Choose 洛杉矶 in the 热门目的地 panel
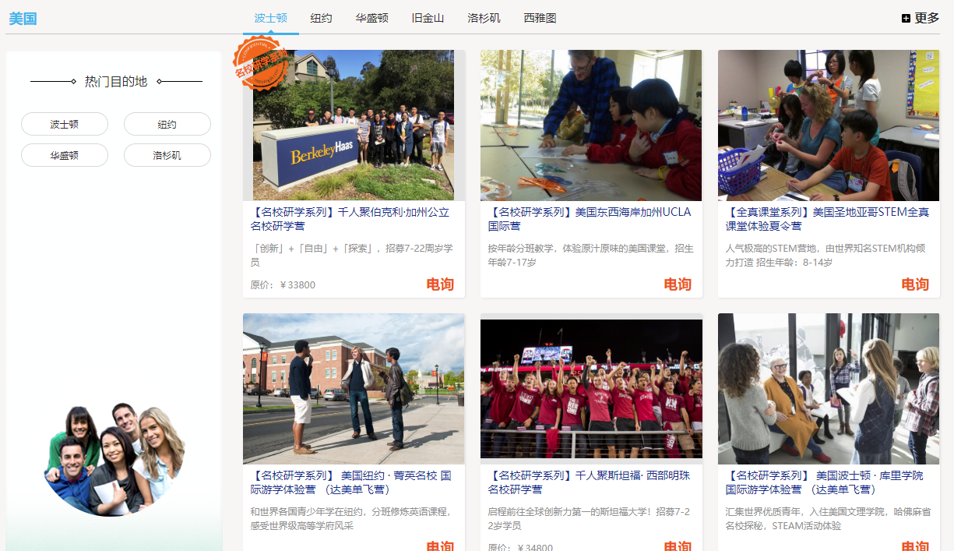The height and width of the screenshot is (551, 954). tap(167, 155)
